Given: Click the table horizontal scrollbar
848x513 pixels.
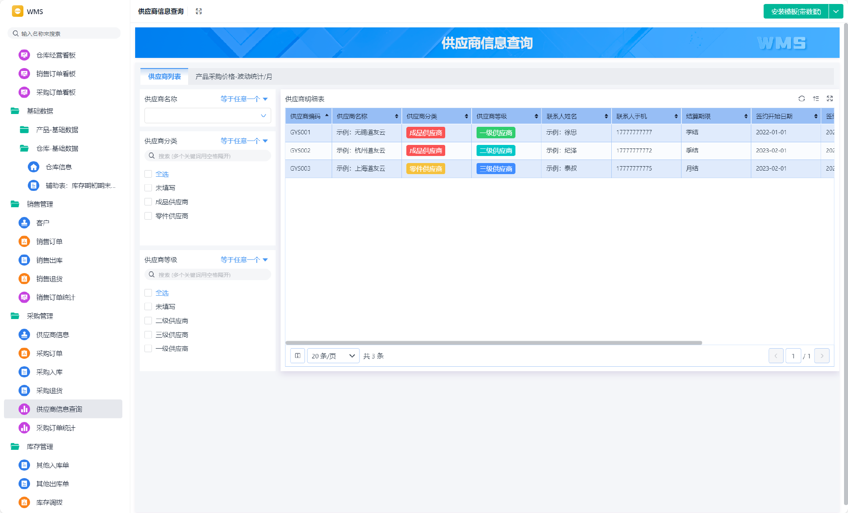Looking at the screenshot, I should click(x=493, y=343).
